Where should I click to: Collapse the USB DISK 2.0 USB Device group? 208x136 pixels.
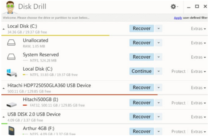pos(4,117)
